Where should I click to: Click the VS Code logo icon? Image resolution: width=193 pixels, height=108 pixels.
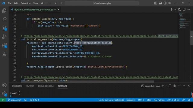coord(3,3)
